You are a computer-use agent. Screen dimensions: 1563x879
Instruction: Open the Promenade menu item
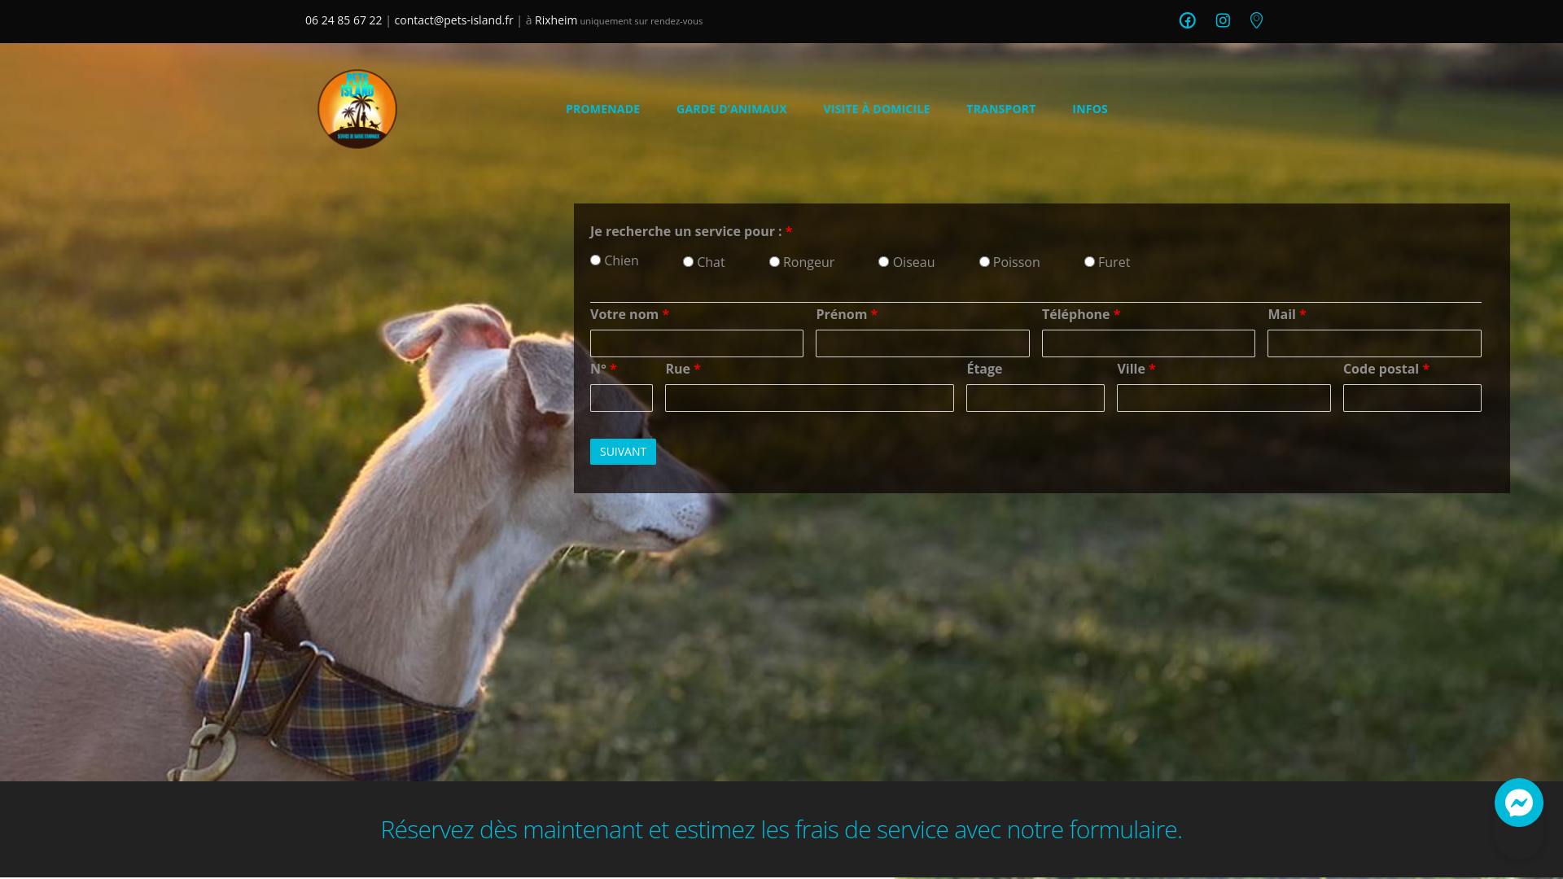click(x=602, y=109)
